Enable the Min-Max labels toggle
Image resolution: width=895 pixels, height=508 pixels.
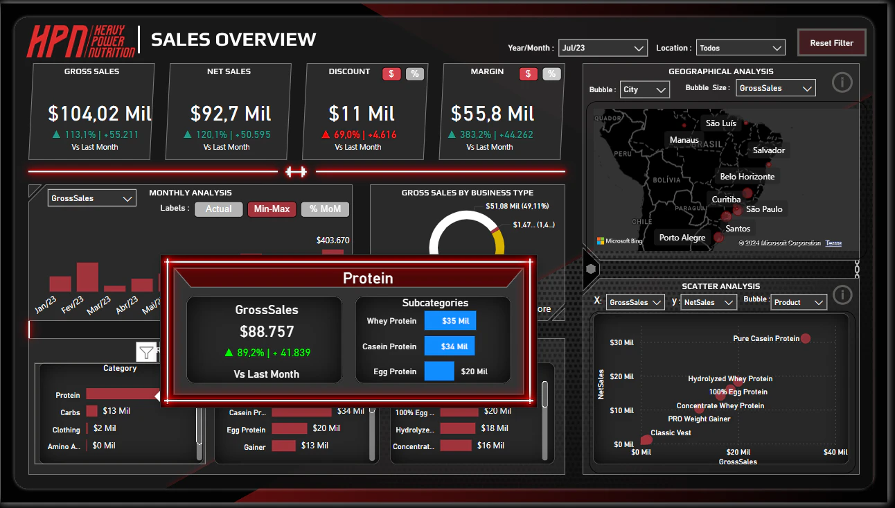272,209
